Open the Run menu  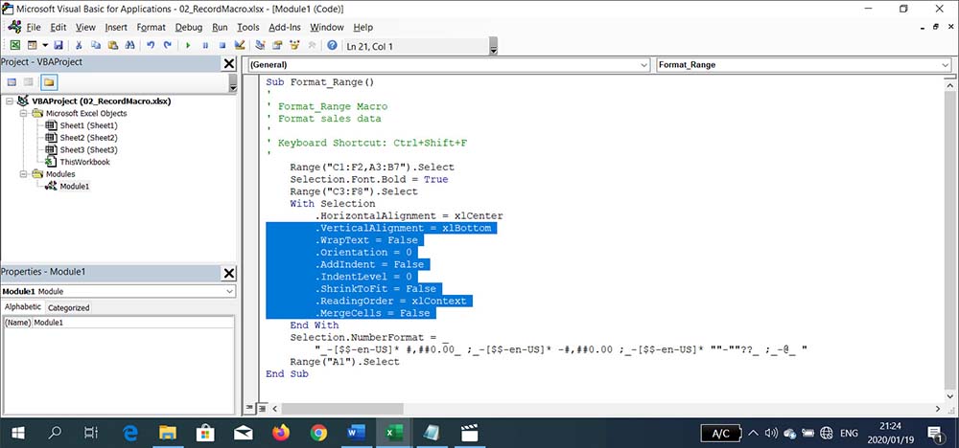[220, 28]
